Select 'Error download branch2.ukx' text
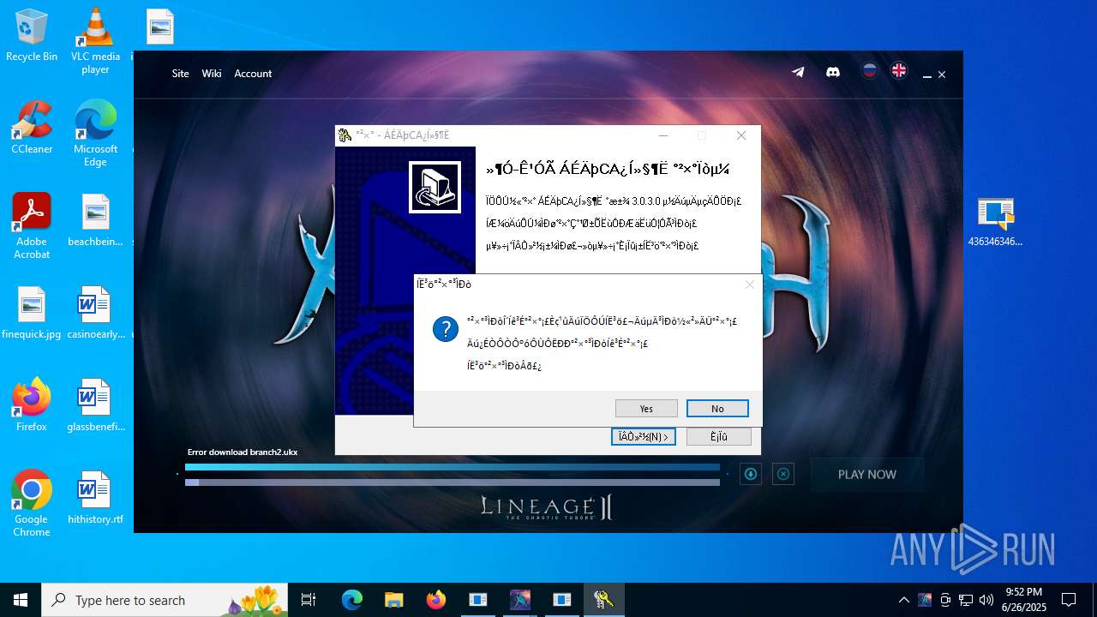1097x617 pixels. tap(243, 452)
